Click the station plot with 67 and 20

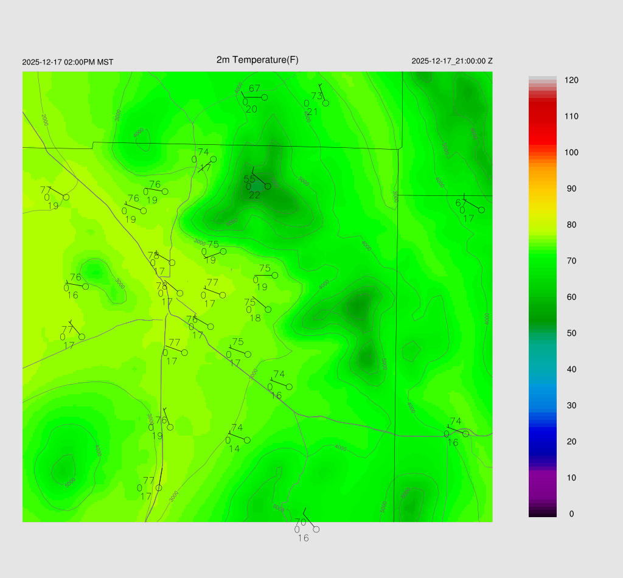coord(265,97)
